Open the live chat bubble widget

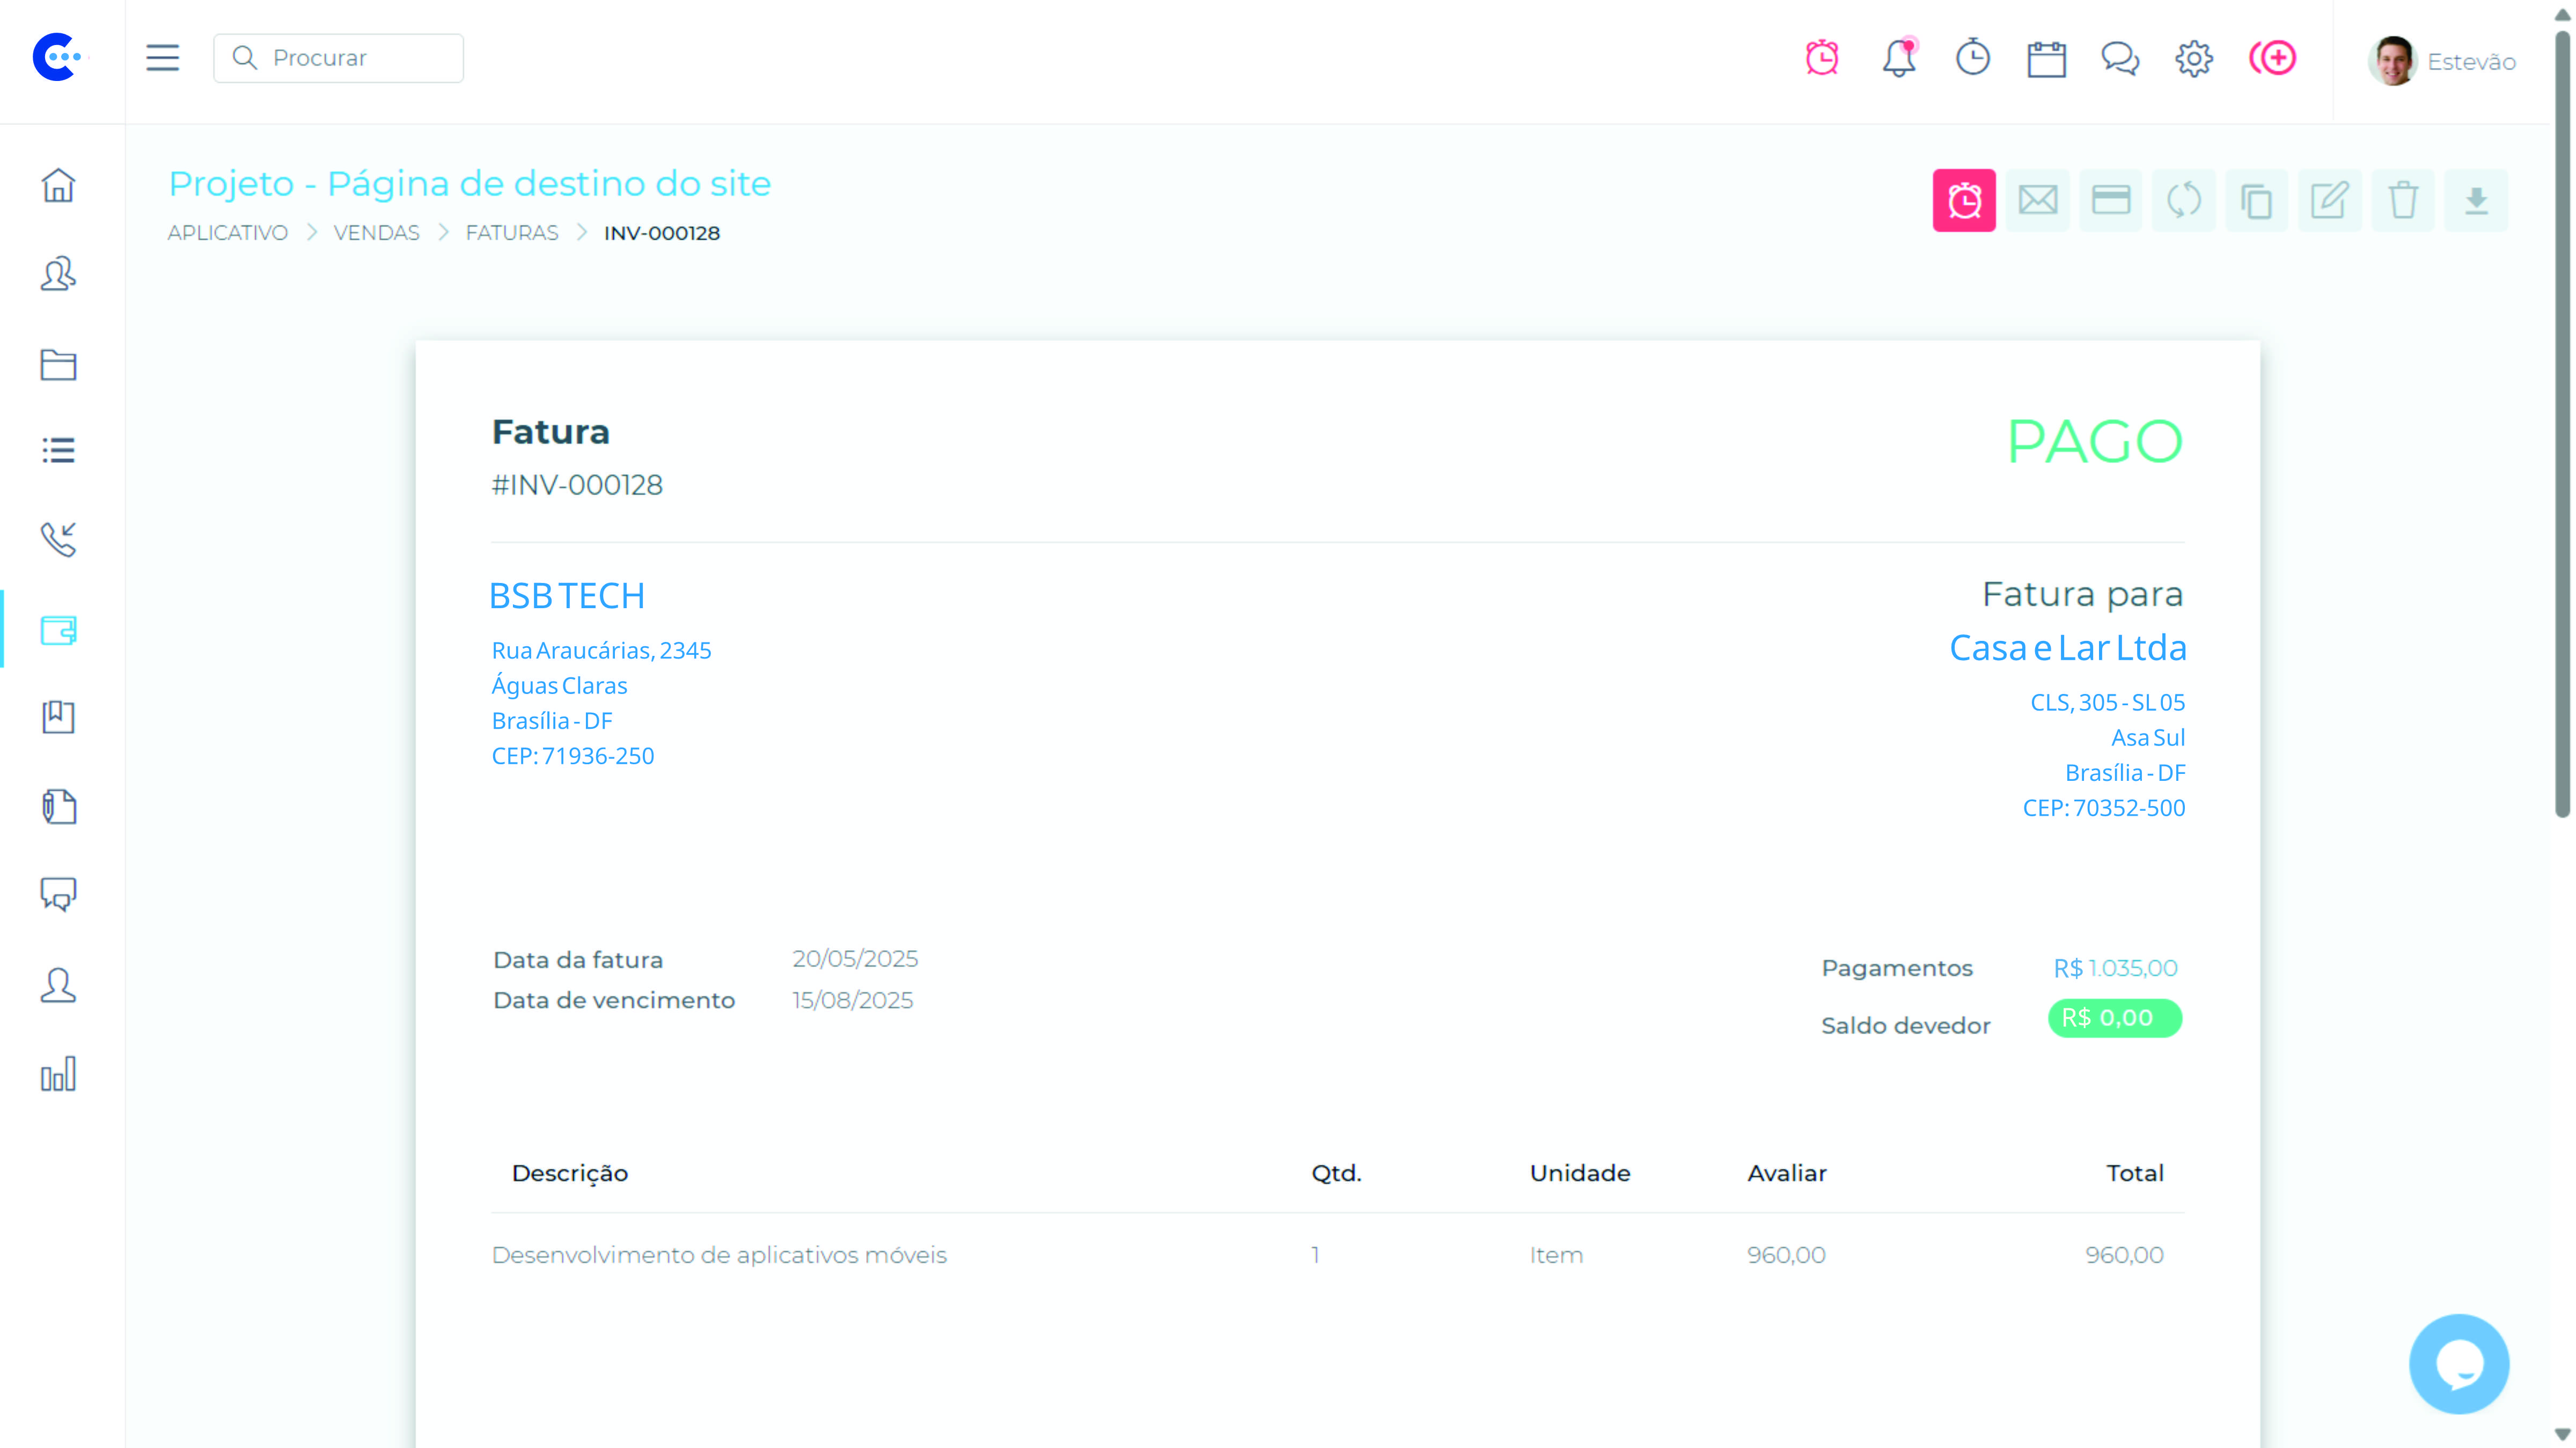(2458, 1363)
